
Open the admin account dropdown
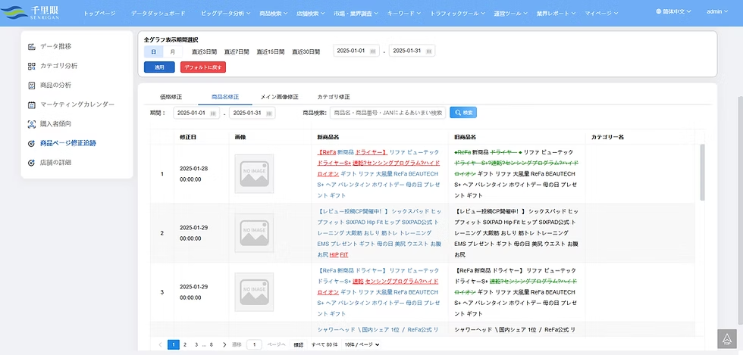coord(717,11)
